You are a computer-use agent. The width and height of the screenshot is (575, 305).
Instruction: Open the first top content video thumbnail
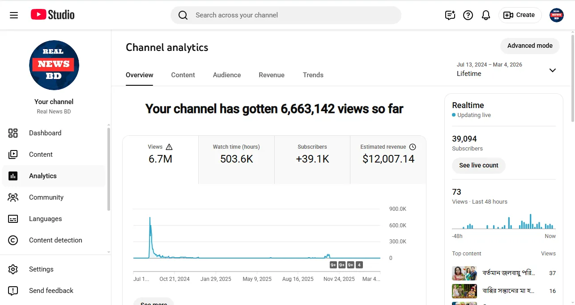coord(464,273)
